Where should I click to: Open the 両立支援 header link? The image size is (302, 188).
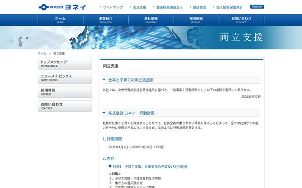point(140,8)
